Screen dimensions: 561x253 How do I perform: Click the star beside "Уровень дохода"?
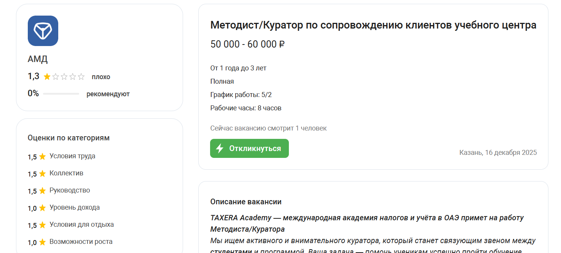(43, 207)
